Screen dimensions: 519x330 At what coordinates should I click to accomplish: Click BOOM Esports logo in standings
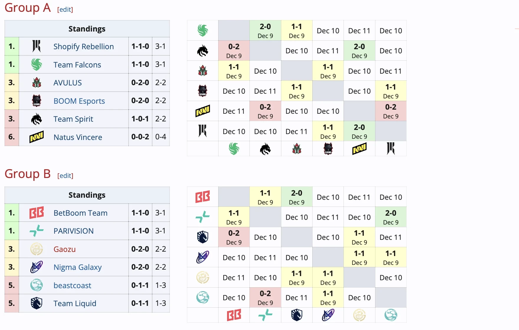pyautogui.click(x=37, y=101)
